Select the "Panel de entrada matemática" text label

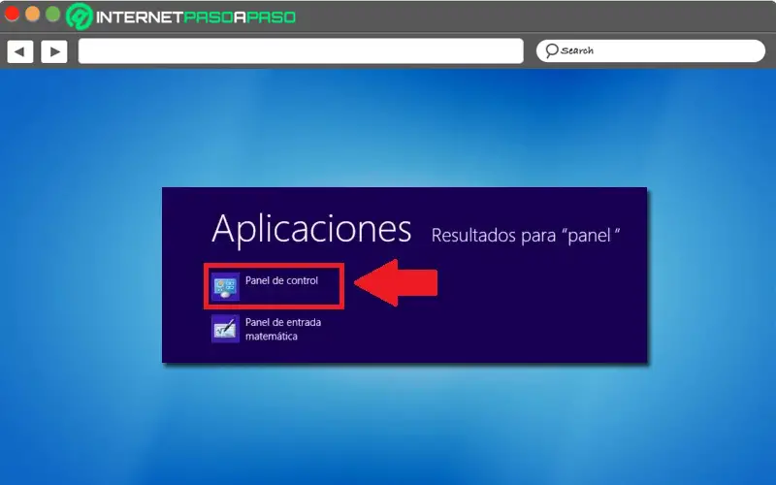(283, 329)
